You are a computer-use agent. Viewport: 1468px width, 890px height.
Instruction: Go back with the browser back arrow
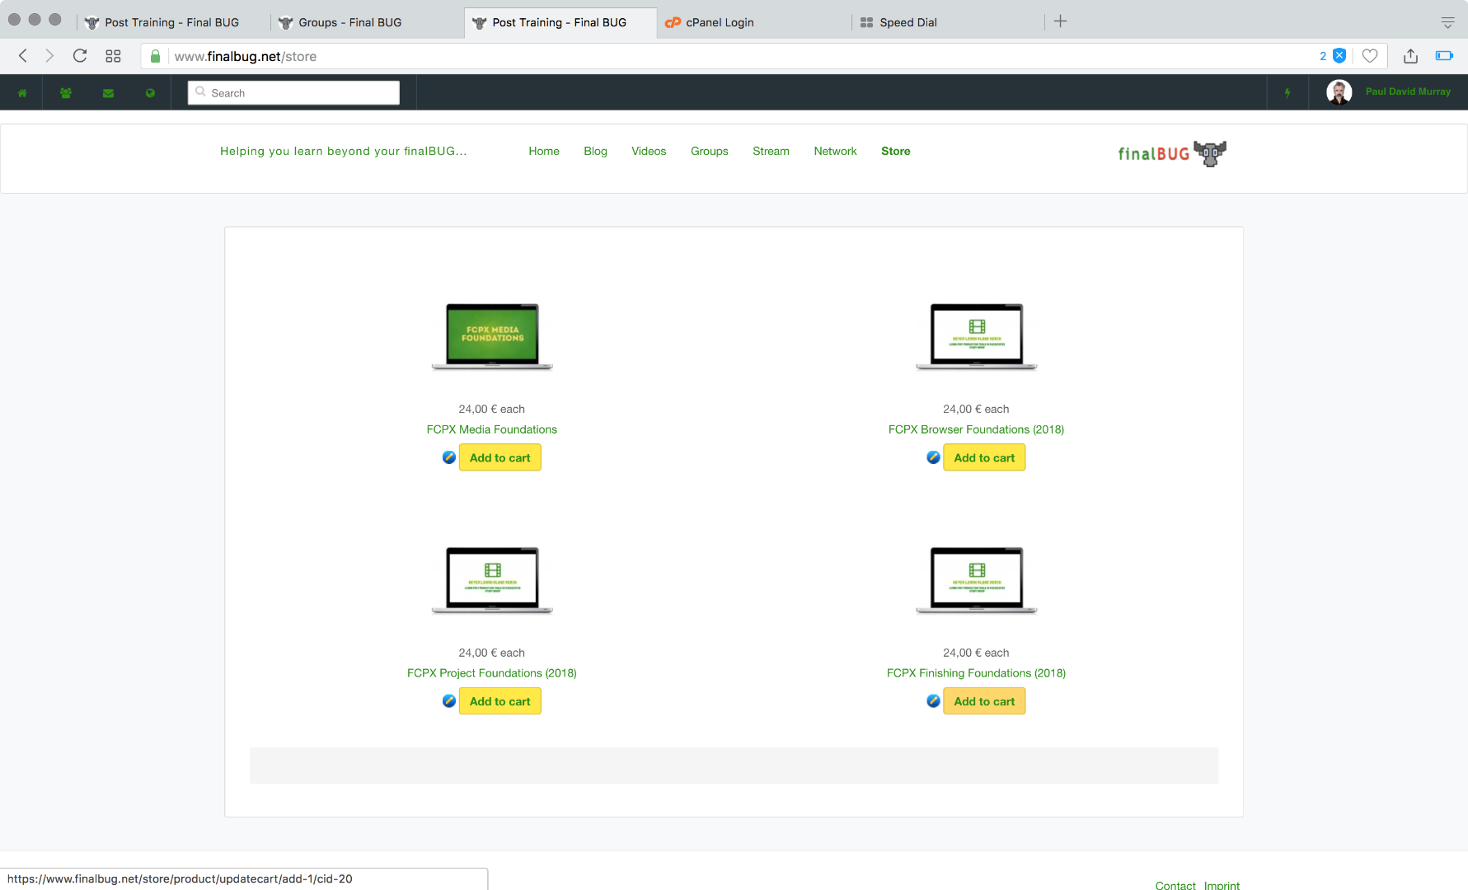tap(23, 56)
